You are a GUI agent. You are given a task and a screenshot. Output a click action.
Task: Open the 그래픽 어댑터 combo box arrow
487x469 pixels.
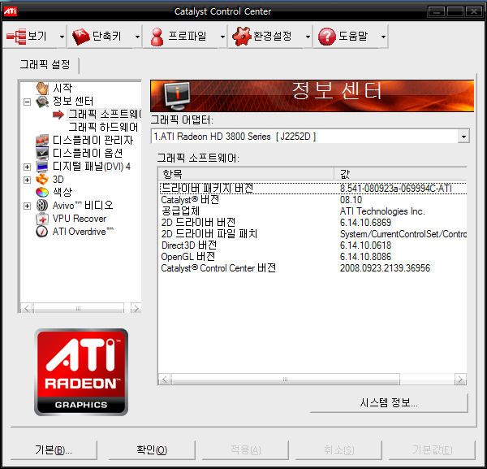463,137
